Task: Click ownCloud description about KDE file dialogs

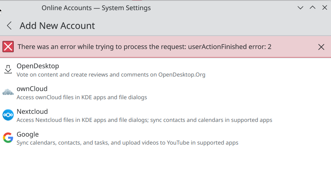Action: (x=81, y=97)
